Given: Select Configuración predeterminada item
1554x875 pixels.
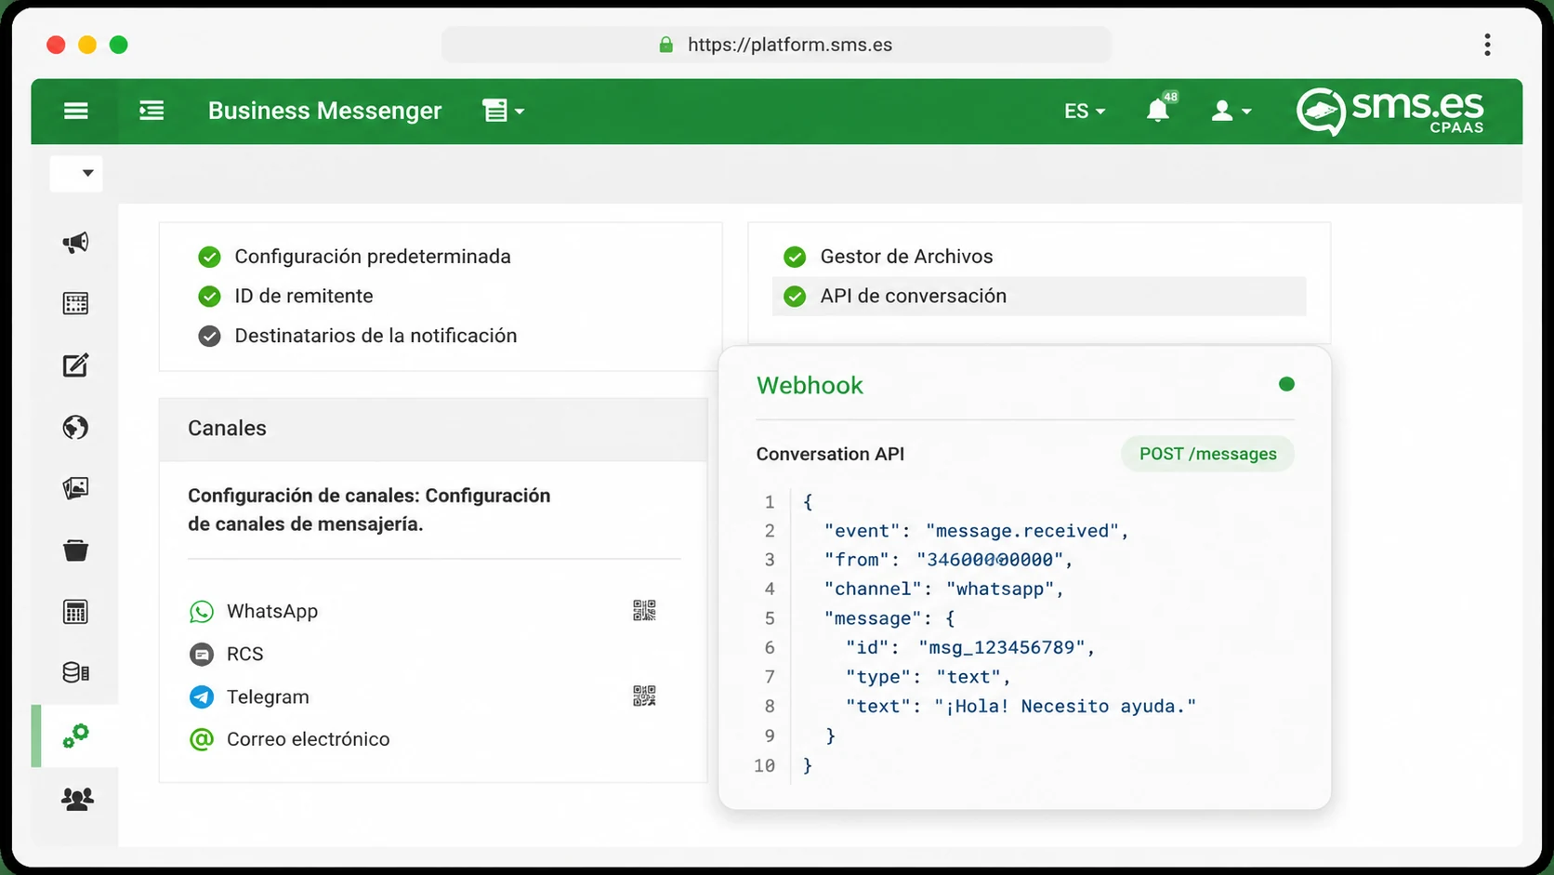Looking at the screenshot, I should [373, 257].
